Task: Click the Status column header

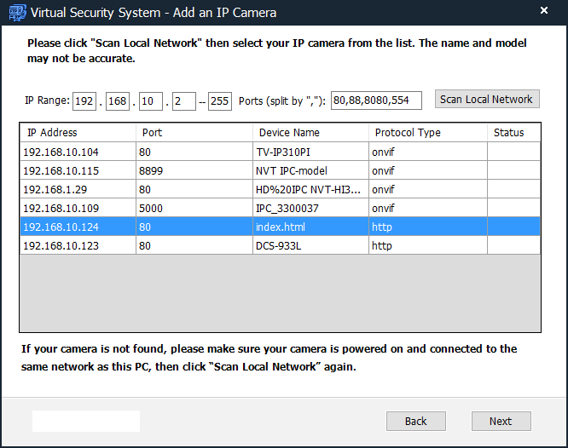Action: tap(513, 133)
